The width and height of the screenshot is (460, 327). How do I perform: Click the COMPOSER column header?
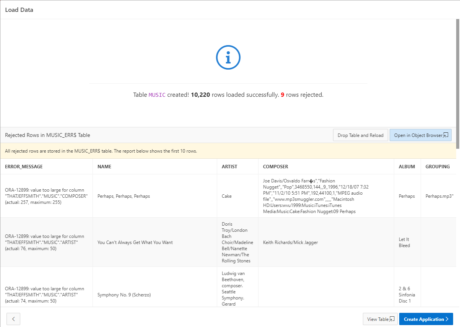(276, 167)
